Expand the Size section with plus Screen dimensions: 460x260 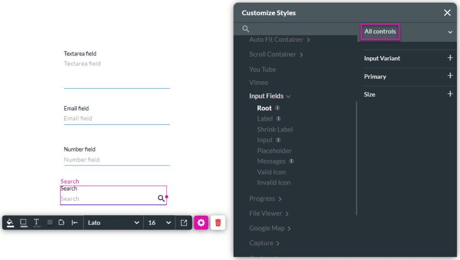(x=450, y=94)
